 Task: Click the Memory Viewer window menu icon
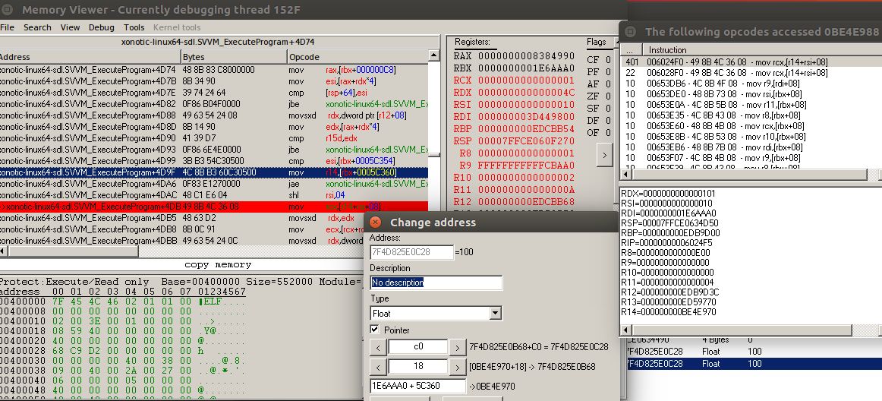[7, 10]
